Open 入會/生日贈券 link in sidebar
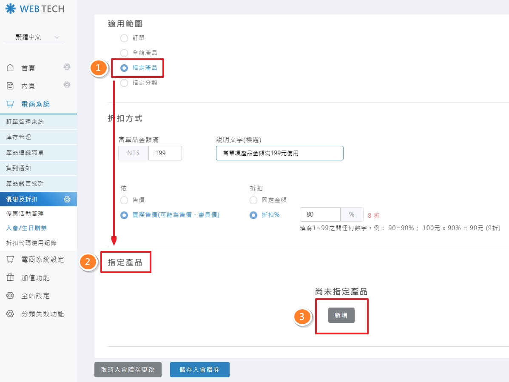The width and height of the screenshot is (509, 382). pyautogui.click(x=26, y=228)
